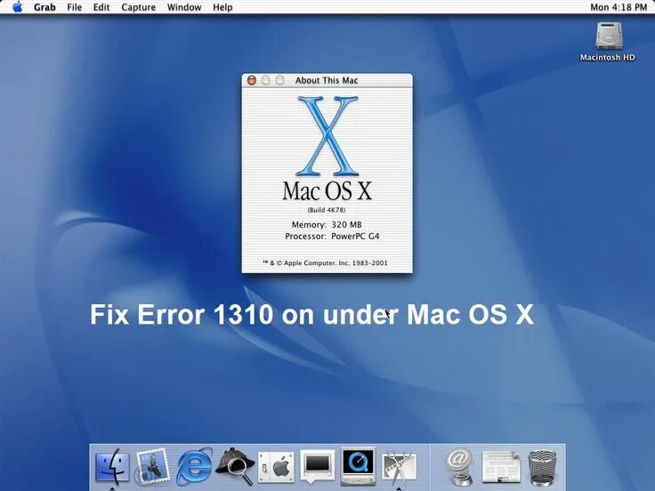Click the Mac OS X wordmark
Viewport: 655px width, 491px height.
pos(327,191)
